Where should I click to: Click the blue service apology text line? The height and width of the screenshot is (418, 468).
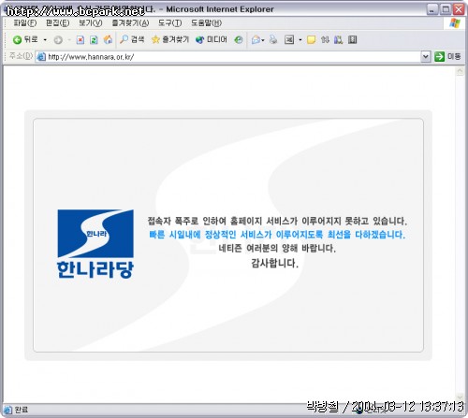(x=277, y=235)
